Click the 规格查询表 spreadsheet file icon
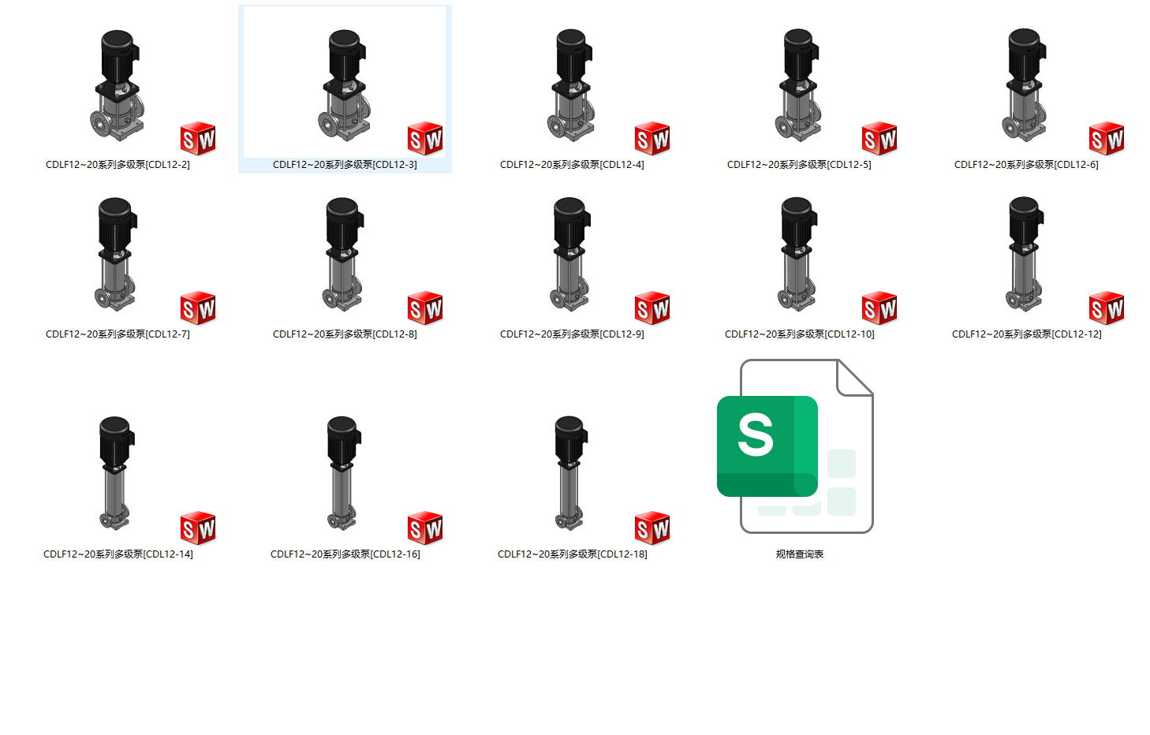 tap(795, 446)
